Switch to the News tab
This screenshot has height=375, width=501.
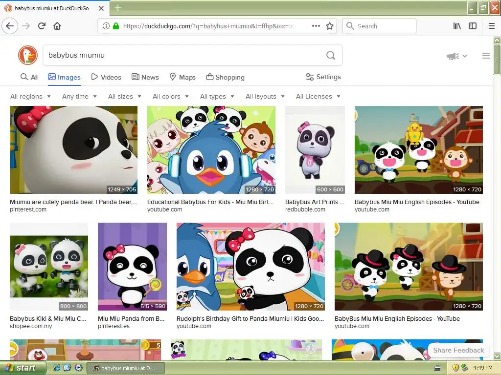click(145, 77)
